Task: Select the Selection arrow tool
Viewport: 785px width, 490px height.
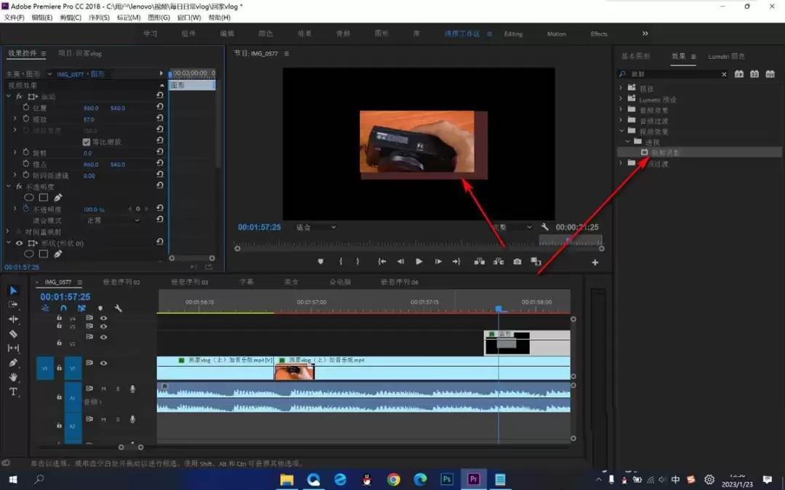Action: pyautogui.click(x=14, y=290)
